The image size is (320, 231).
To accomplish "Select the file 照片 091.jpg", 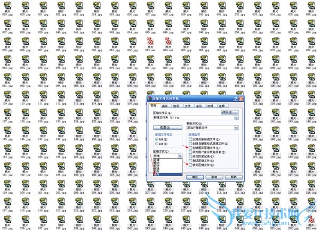I will 7,80.
